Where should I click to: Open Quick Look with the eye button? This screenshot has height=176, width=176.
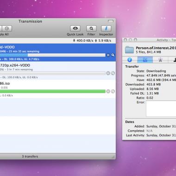click(75, 28)
